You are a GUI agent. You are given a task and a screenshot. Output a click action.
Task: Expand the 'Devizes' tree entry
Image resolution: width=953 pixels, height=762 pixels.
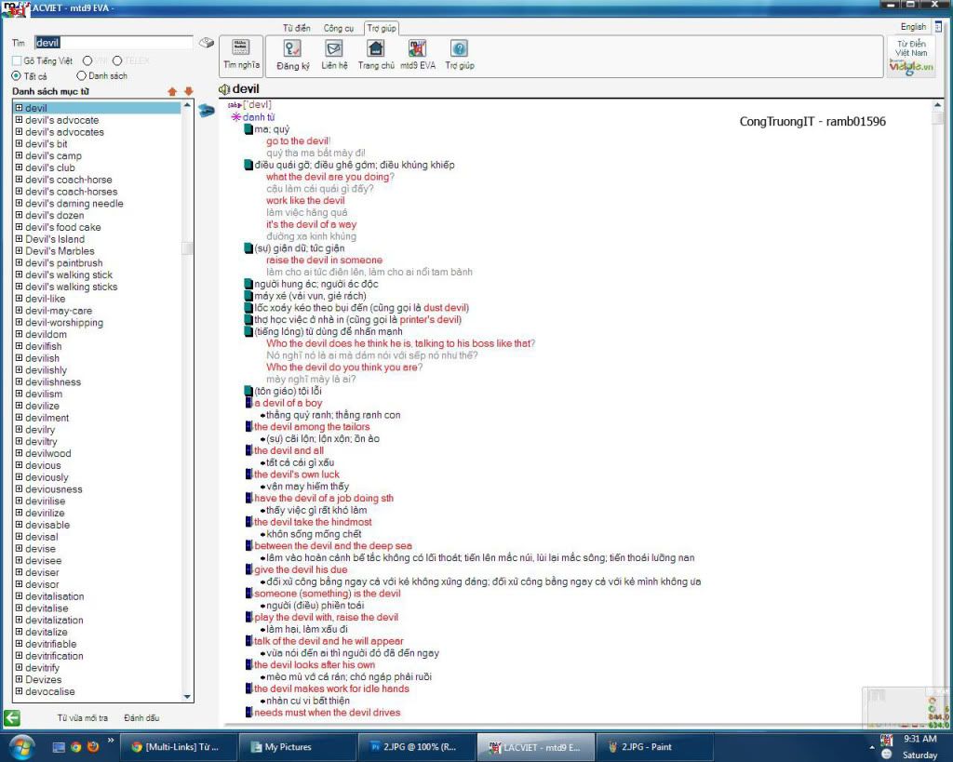click(x=19, y=679)
